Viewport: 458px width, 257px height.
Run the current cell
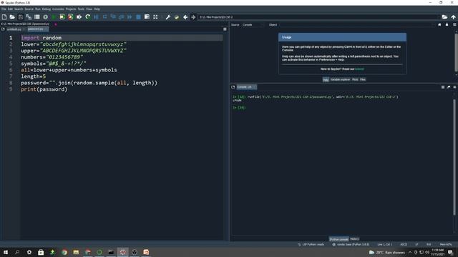tap(62, 17)
